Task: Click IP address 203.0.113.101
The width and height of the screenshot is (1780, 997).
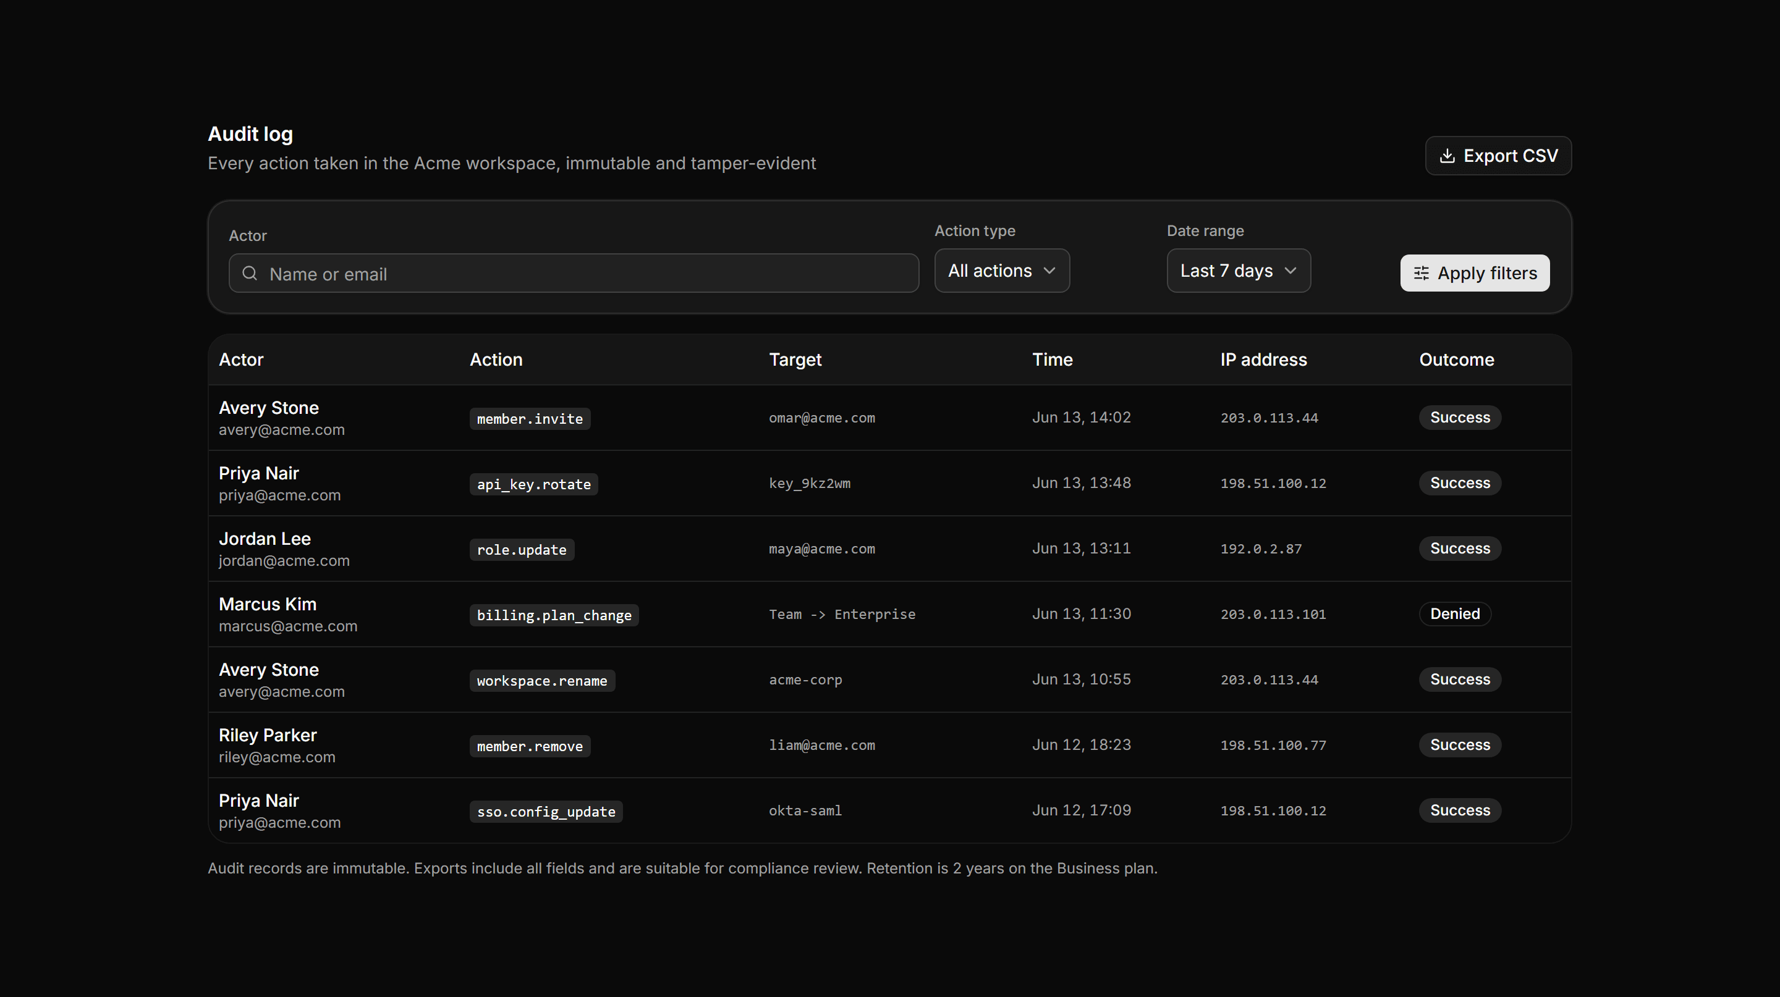Action: [x=1273, y=614]
